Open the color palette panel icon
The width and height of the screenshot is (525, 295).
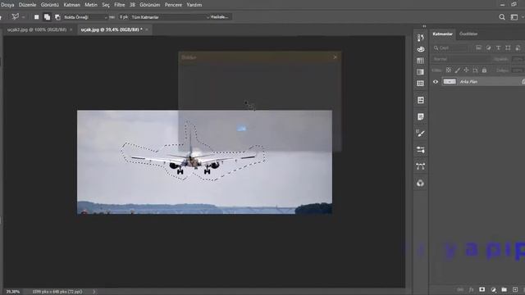coord(421,49)
